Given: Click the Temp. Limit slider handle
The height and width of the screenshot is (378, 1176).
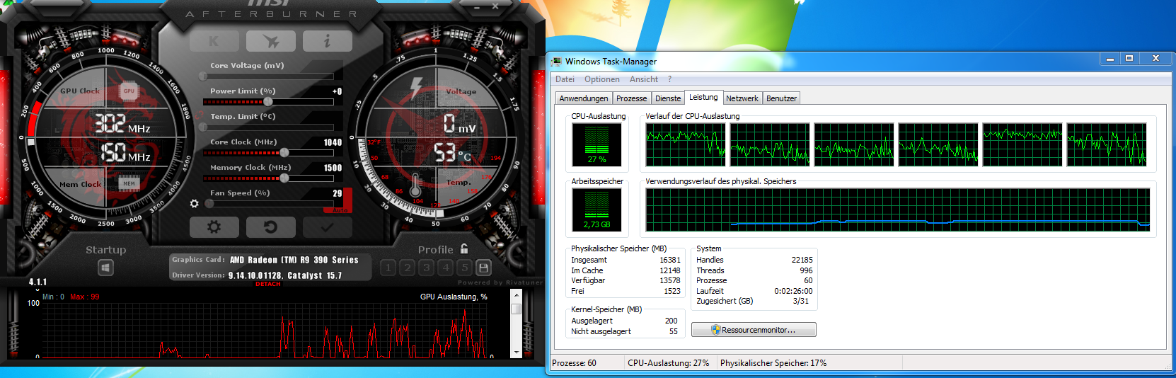Looking at the screenshot, I should (204, 127).
